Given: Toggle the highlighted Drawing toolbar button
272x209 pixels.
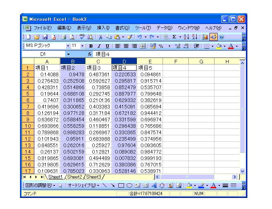Looking at the screenshot, I should pyautogui.click(x=213, y=37).
